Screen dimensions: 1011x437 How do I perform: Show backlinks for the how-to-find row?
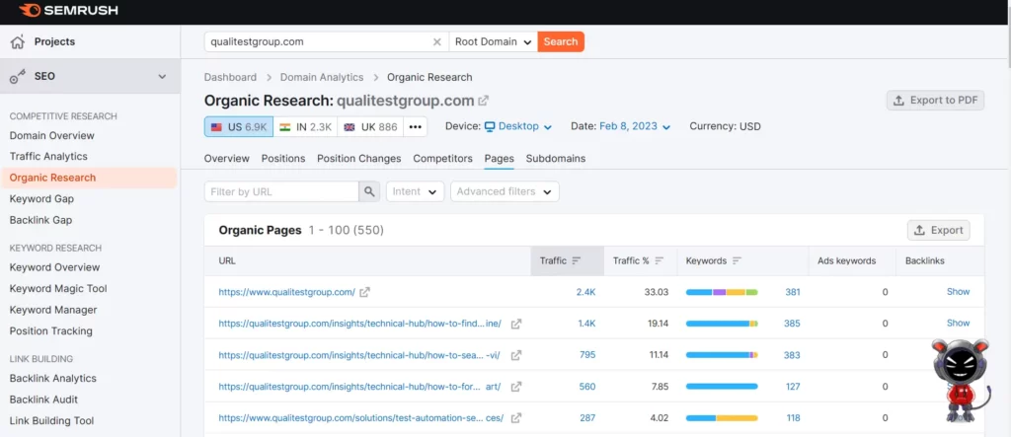pos(958,323)
